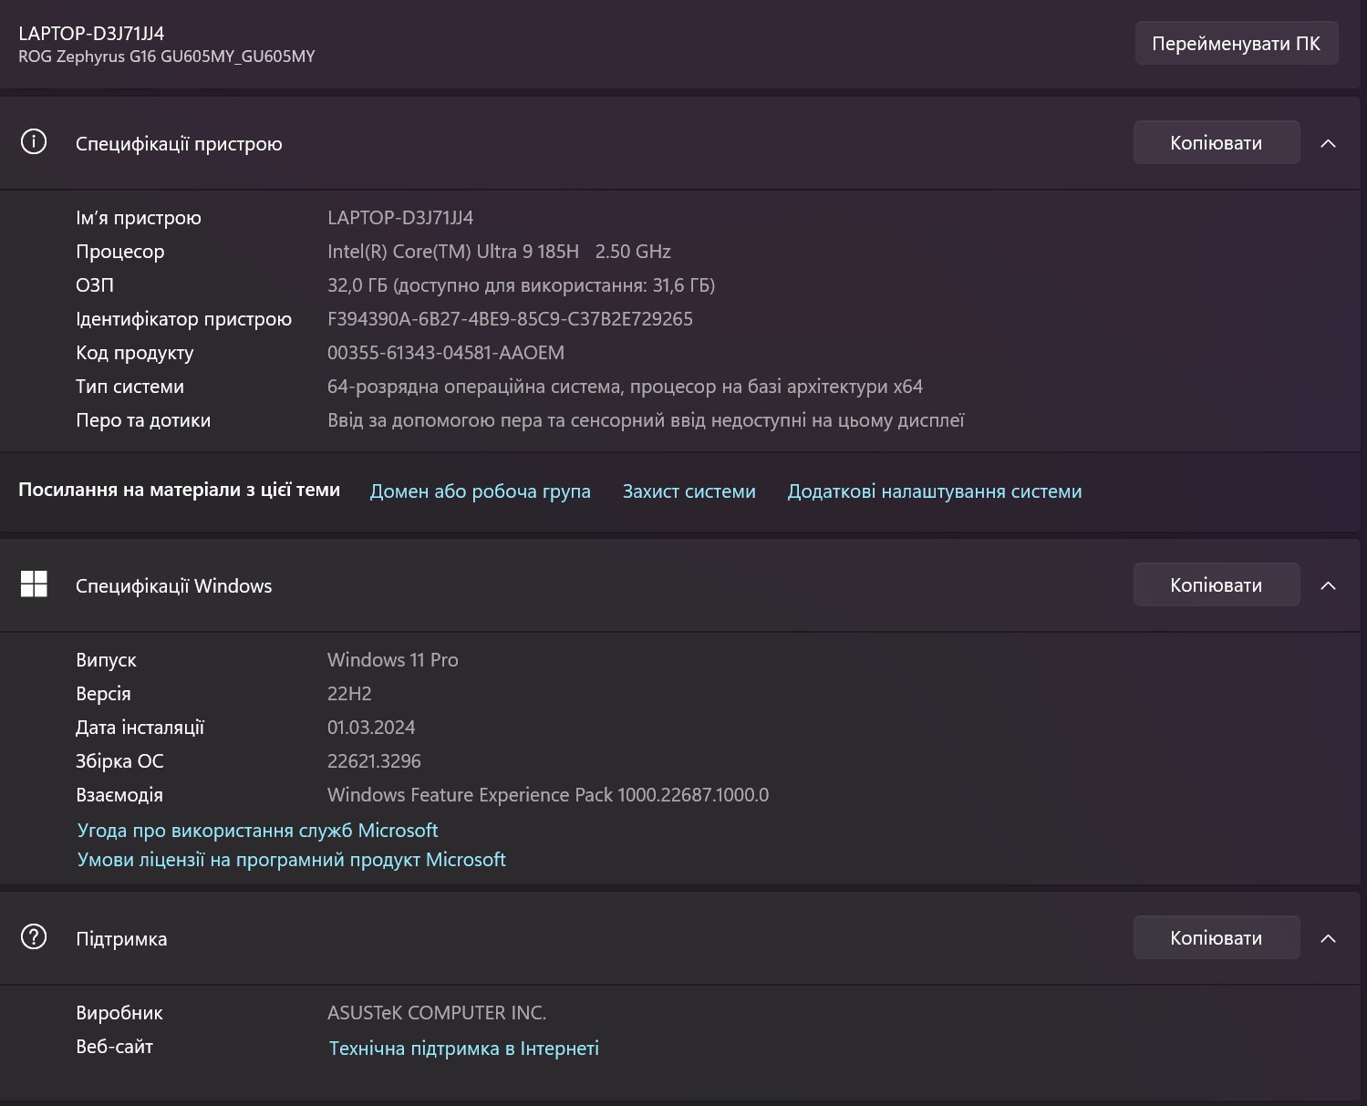
Task: Open Захист системи link
Action: click(689, 491)
